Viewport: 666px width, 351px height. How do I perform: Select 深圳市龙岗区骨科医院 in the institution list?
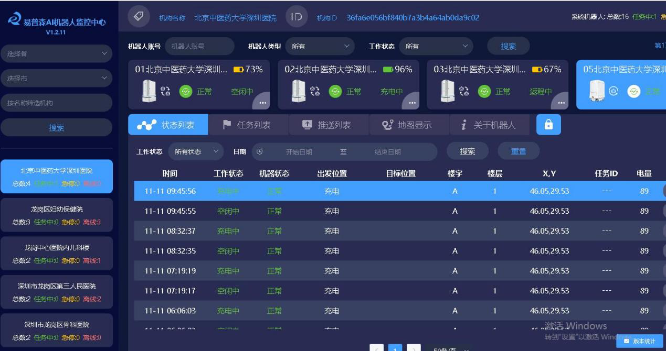click(56, 331)
